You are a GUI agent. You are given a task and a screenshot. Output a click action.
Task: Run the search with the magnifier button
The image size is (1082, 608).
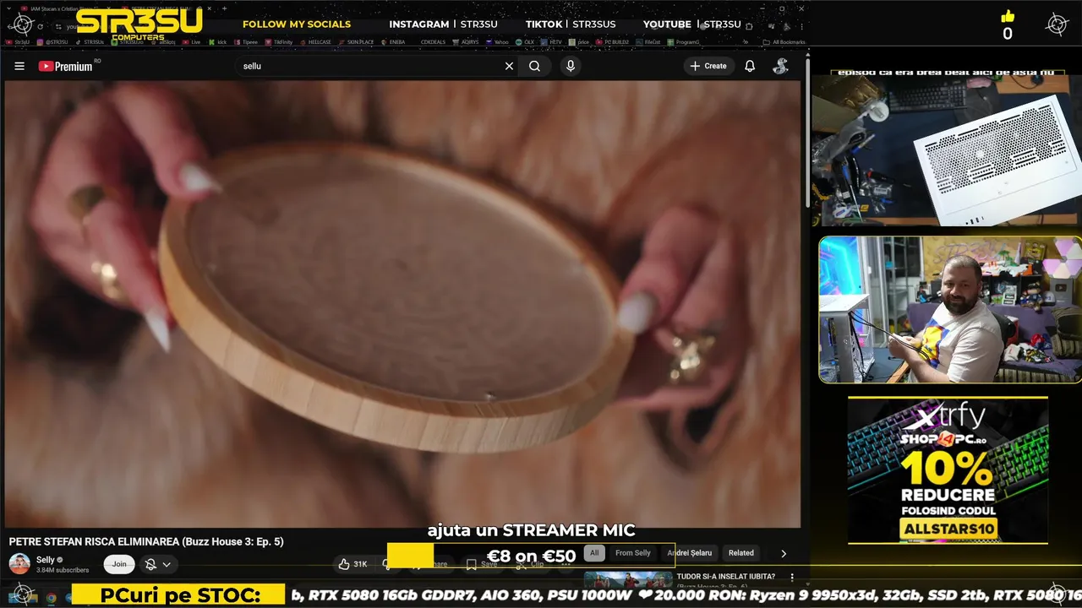535,66
